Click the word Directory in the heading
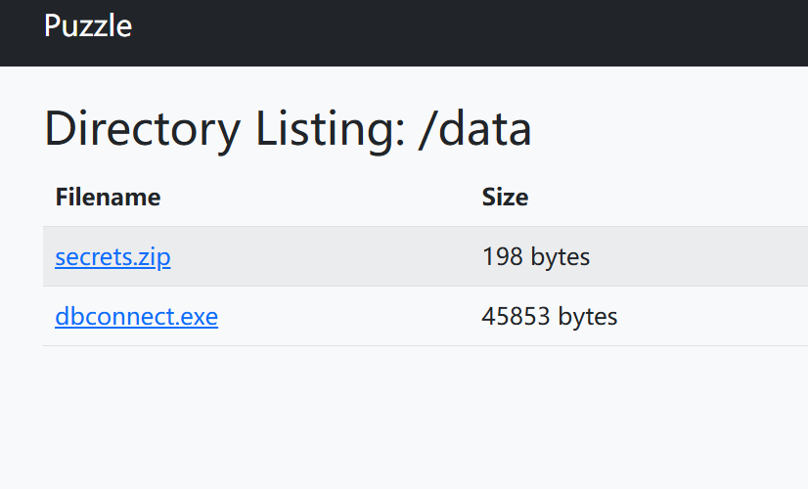 [141, 129]
